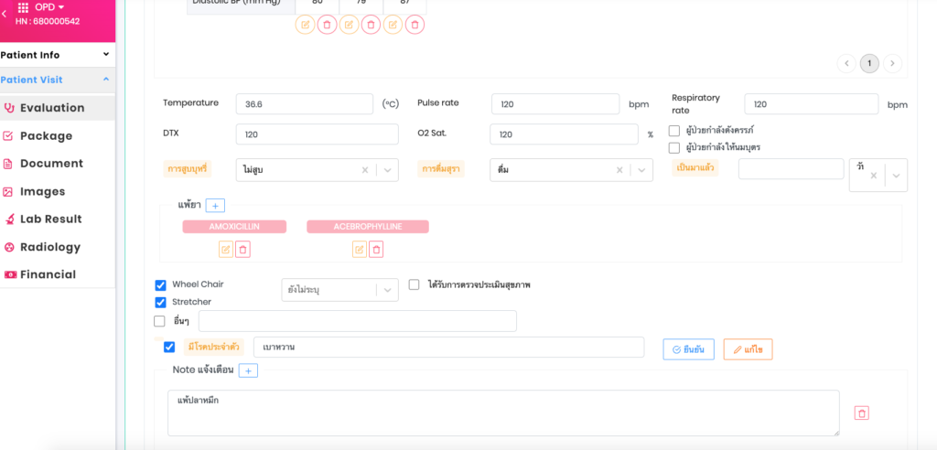Expand the ยังไม่ระบุ dropdown
The height and width of the screenshot is (450, 937).
point(388,290)
